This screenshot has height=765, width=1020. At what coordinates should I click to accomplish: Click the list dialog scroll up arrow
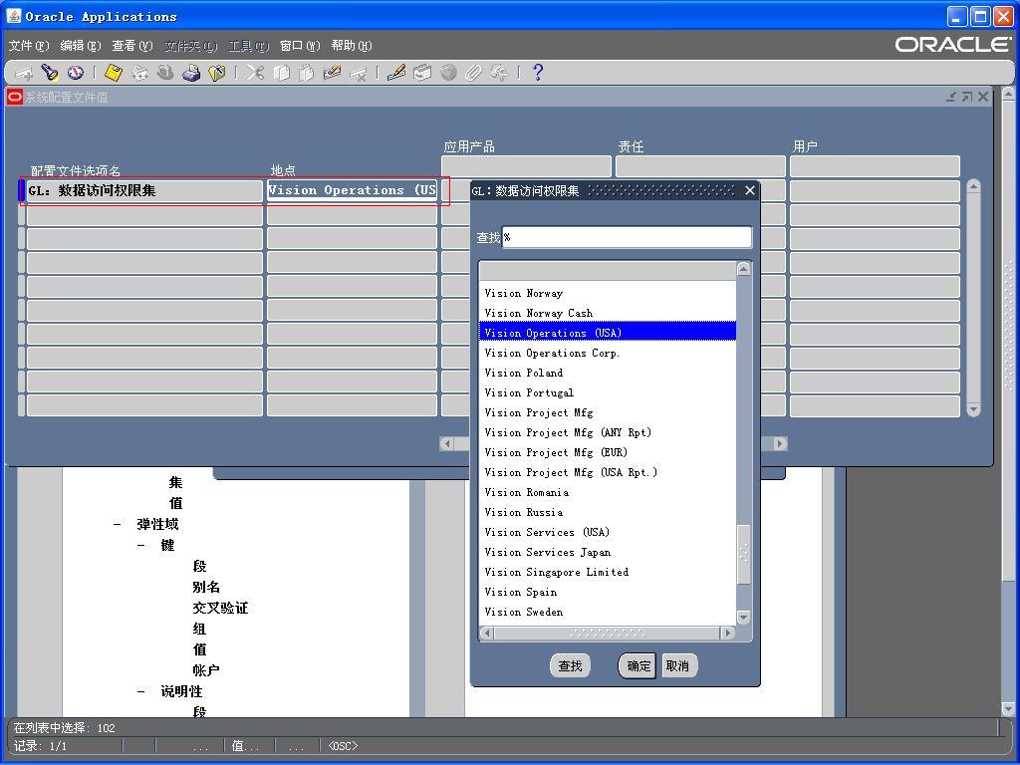click(x=743, y=269)
